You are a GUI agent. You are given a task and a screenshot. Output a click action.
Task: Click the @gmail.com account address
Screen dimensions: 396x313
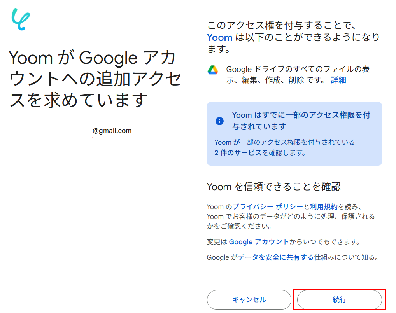112,131
